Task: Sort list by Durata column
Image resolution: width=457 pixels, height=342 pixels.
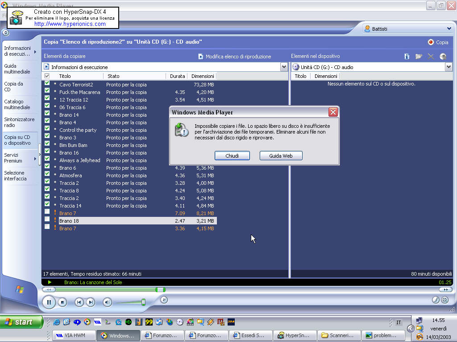Action: [177, 76]
